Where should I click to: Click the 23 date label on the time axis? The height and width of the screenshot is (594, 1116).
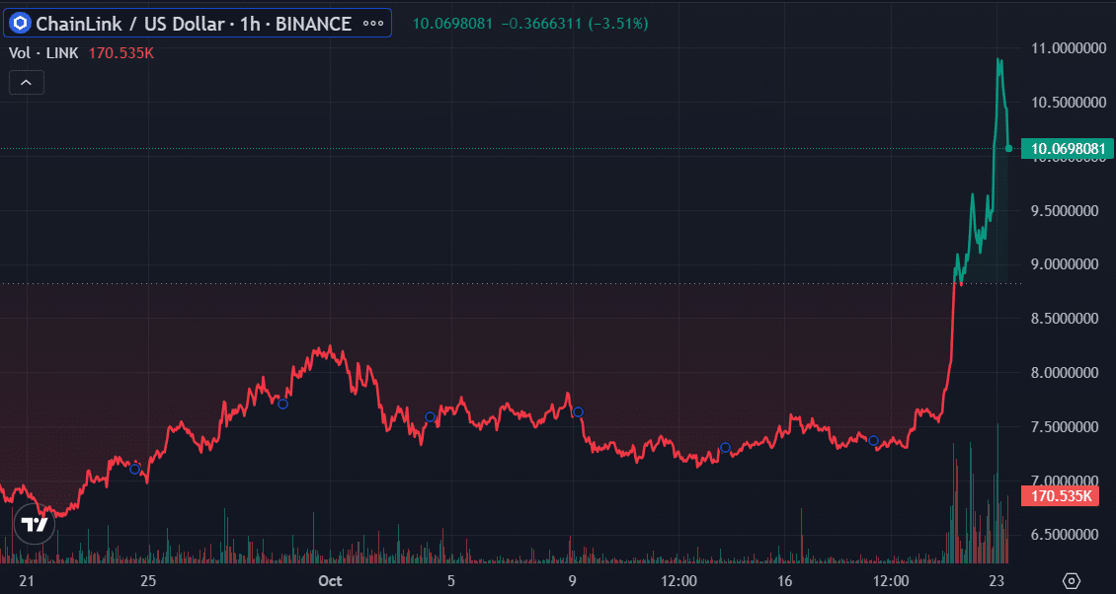(x=996, y=581)
